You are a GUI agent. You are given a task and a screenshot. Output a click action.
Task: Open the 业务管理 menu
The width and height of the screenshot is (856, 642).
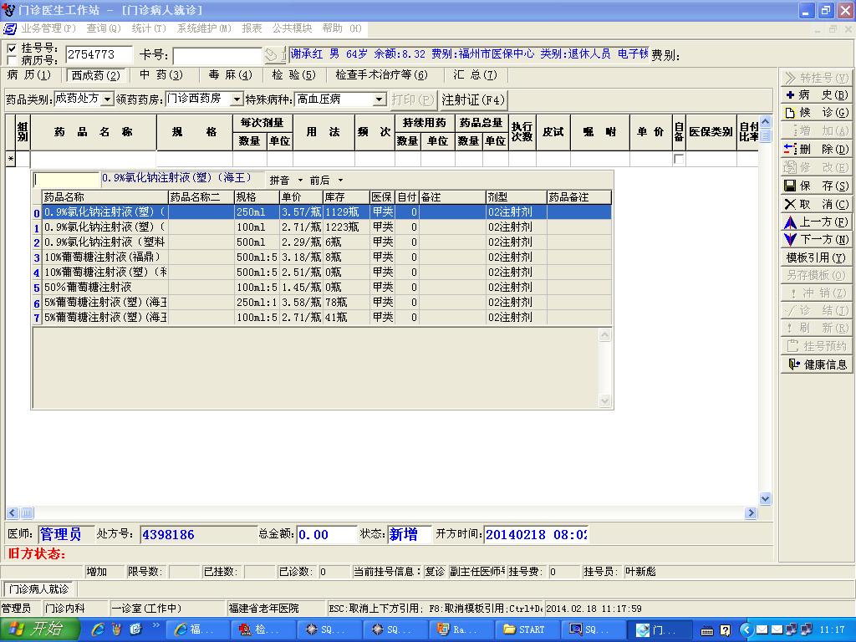click(48, 28)
